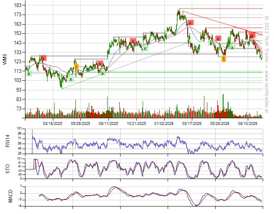The image size is (274, 214).
Task: Click the red x marker near 10/21/2025 at 143
Action: tap(133, 41)
